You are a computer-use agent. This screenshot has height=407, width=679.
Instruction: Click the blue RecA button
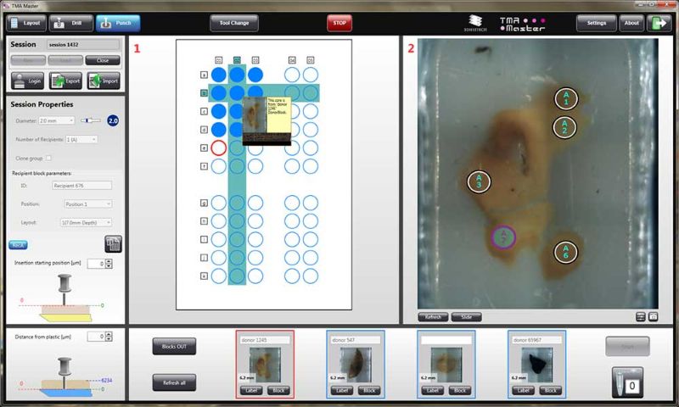(x=18, y=245)
